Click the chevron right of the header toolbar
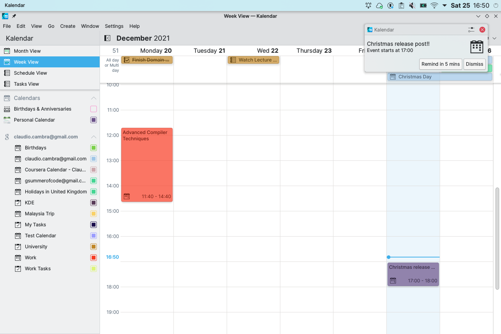This screenshot has height=334, width=501. 494,38
